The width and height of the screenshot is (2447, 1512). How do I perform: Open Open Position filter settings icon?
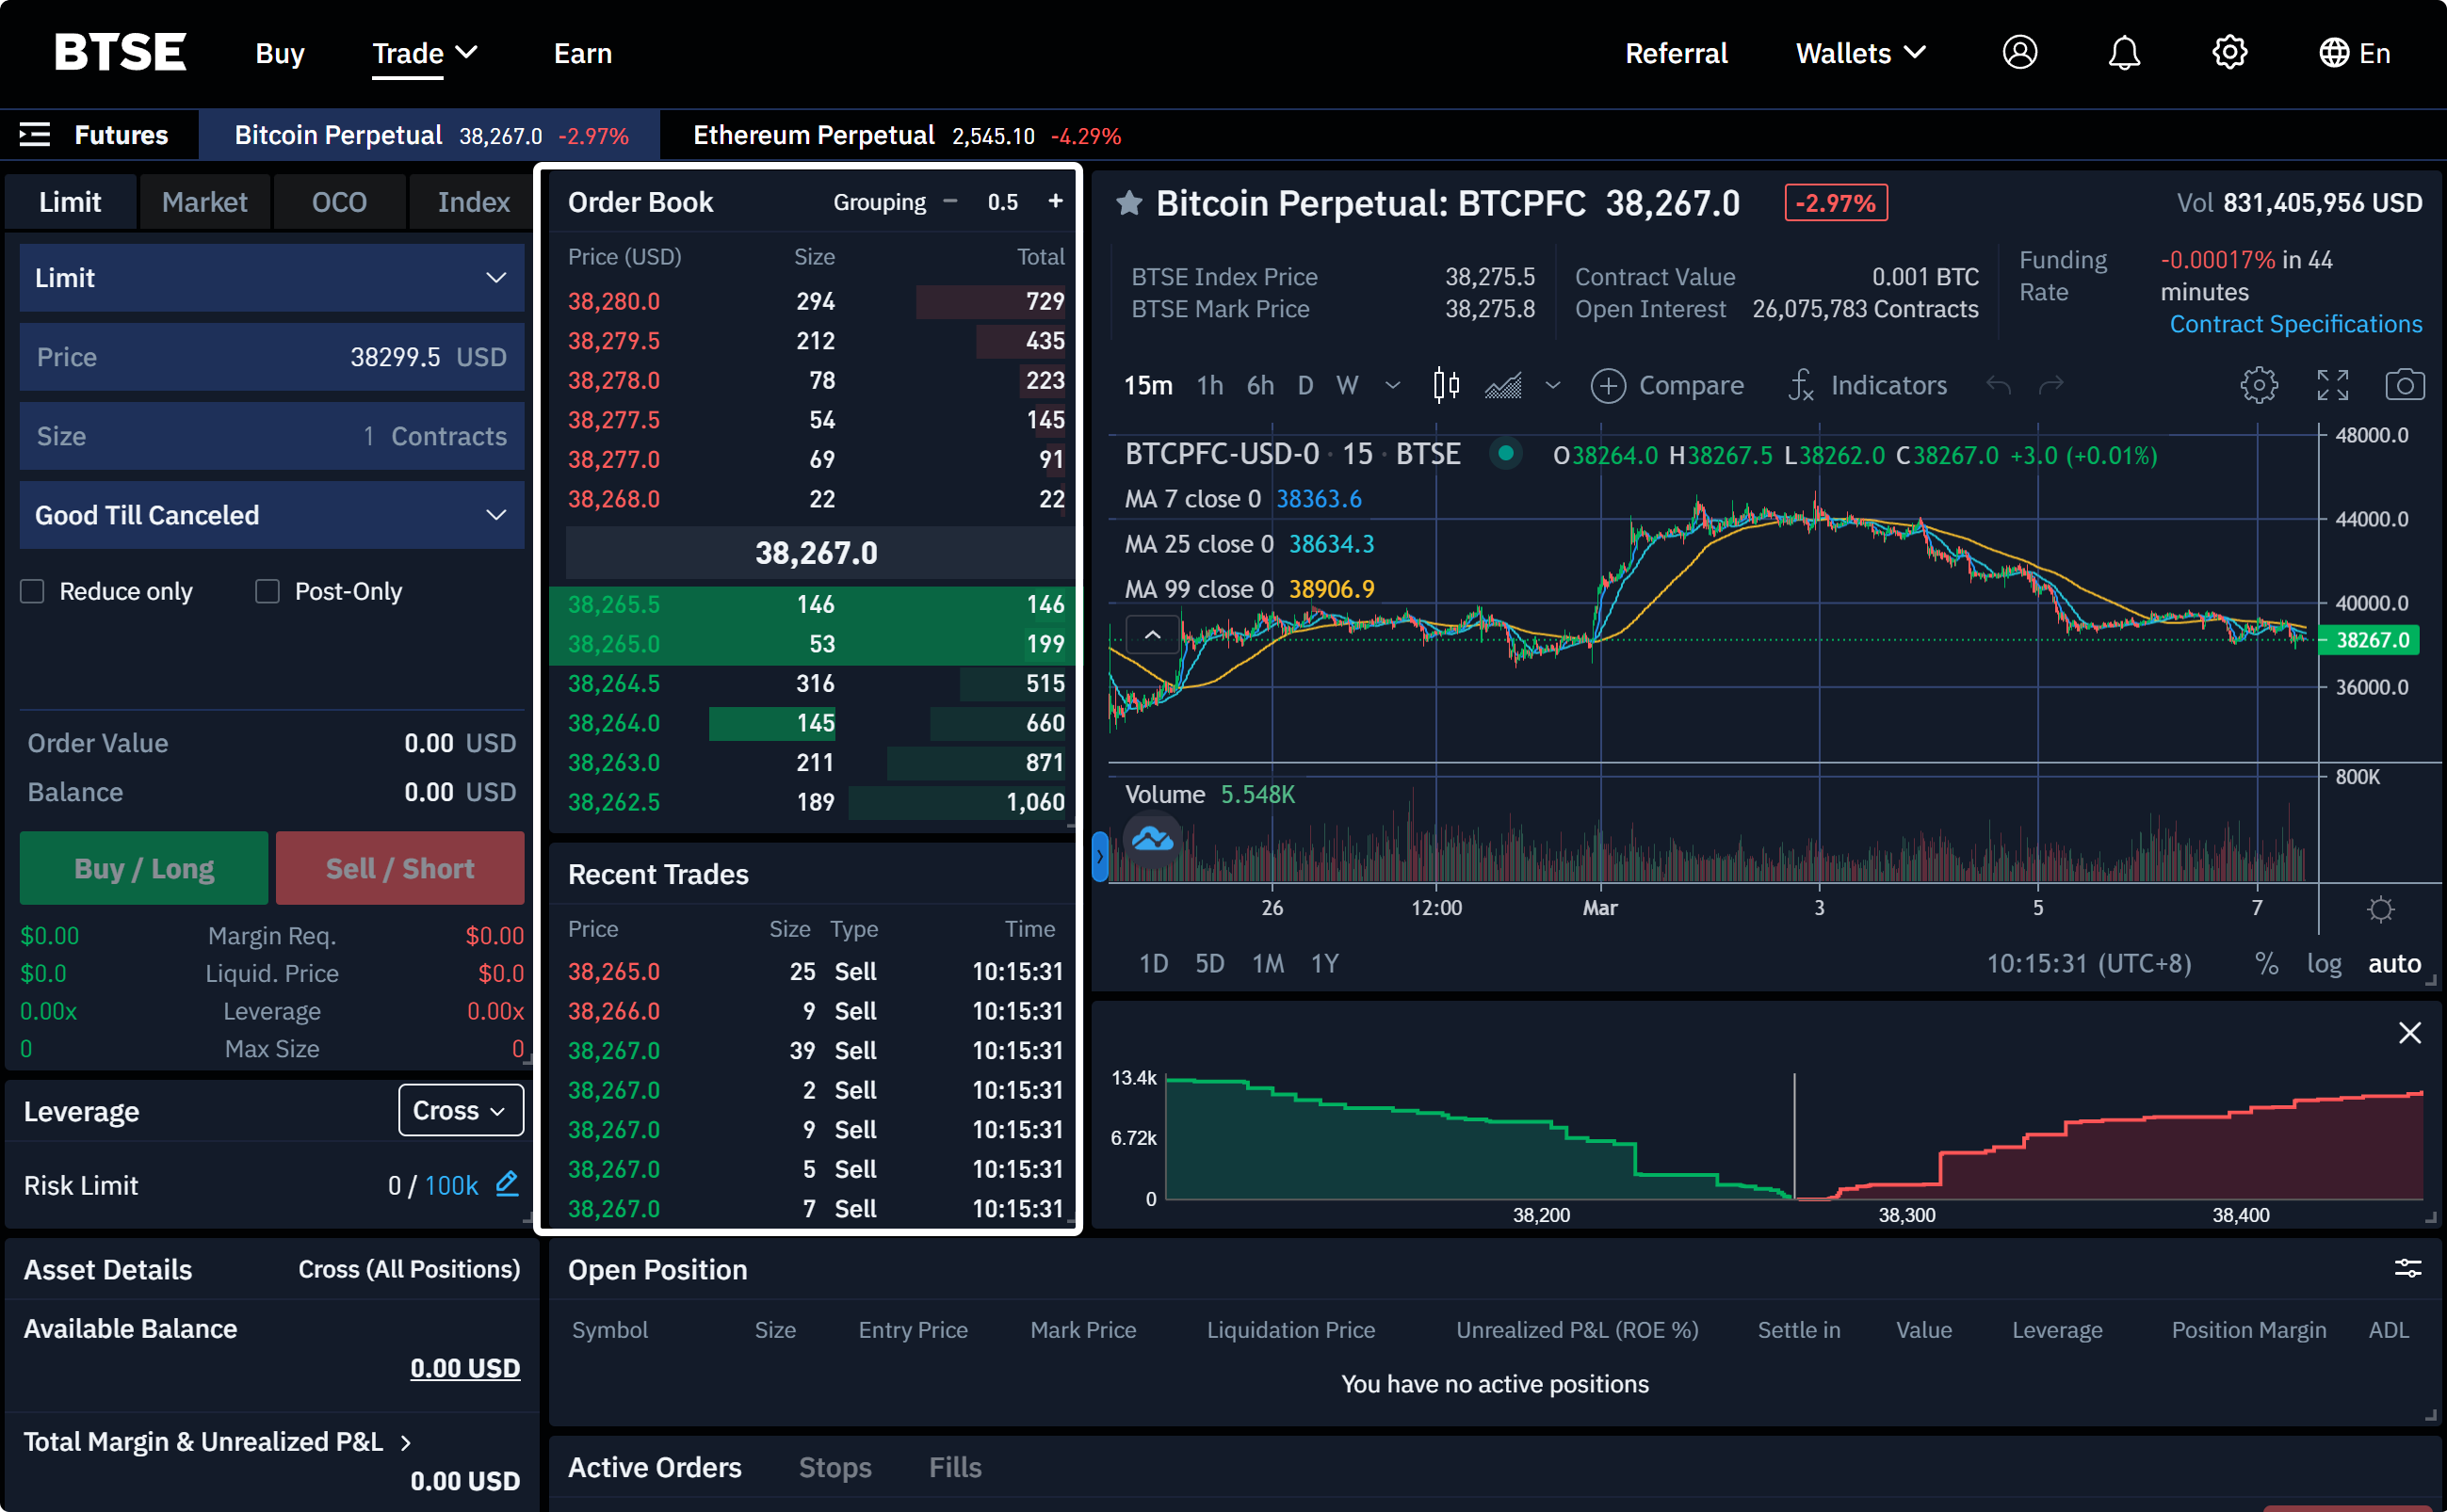pyautogui.click(x=2407, y=1269)
